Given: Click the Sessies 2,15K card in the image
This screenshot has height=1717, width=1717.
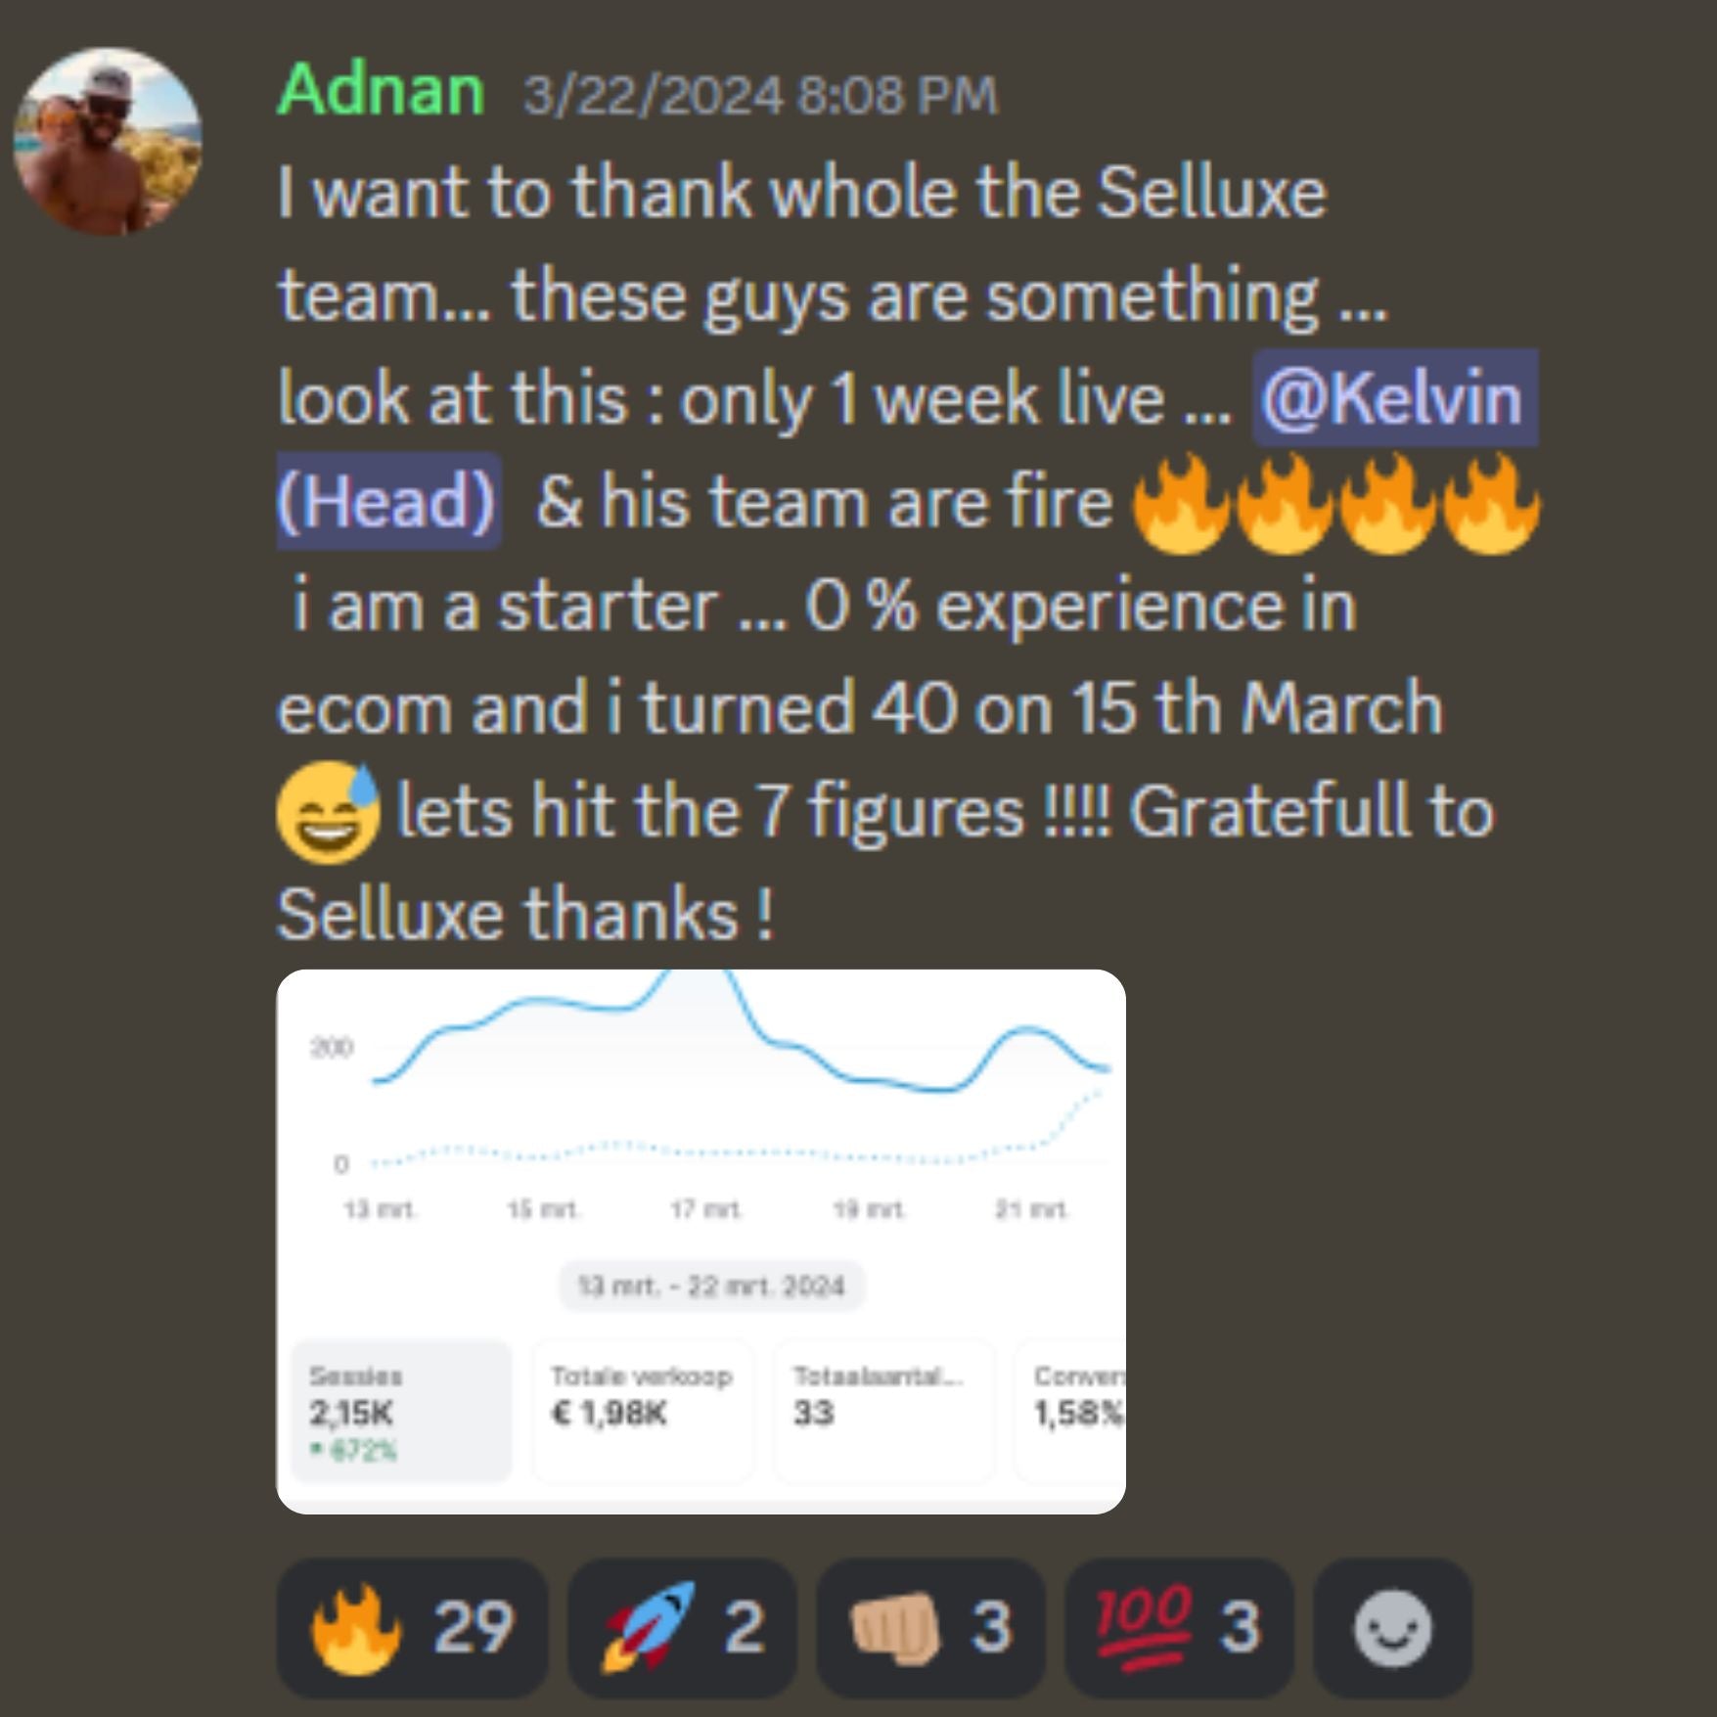Looking at the screenshot, I should pos(401,1411).
